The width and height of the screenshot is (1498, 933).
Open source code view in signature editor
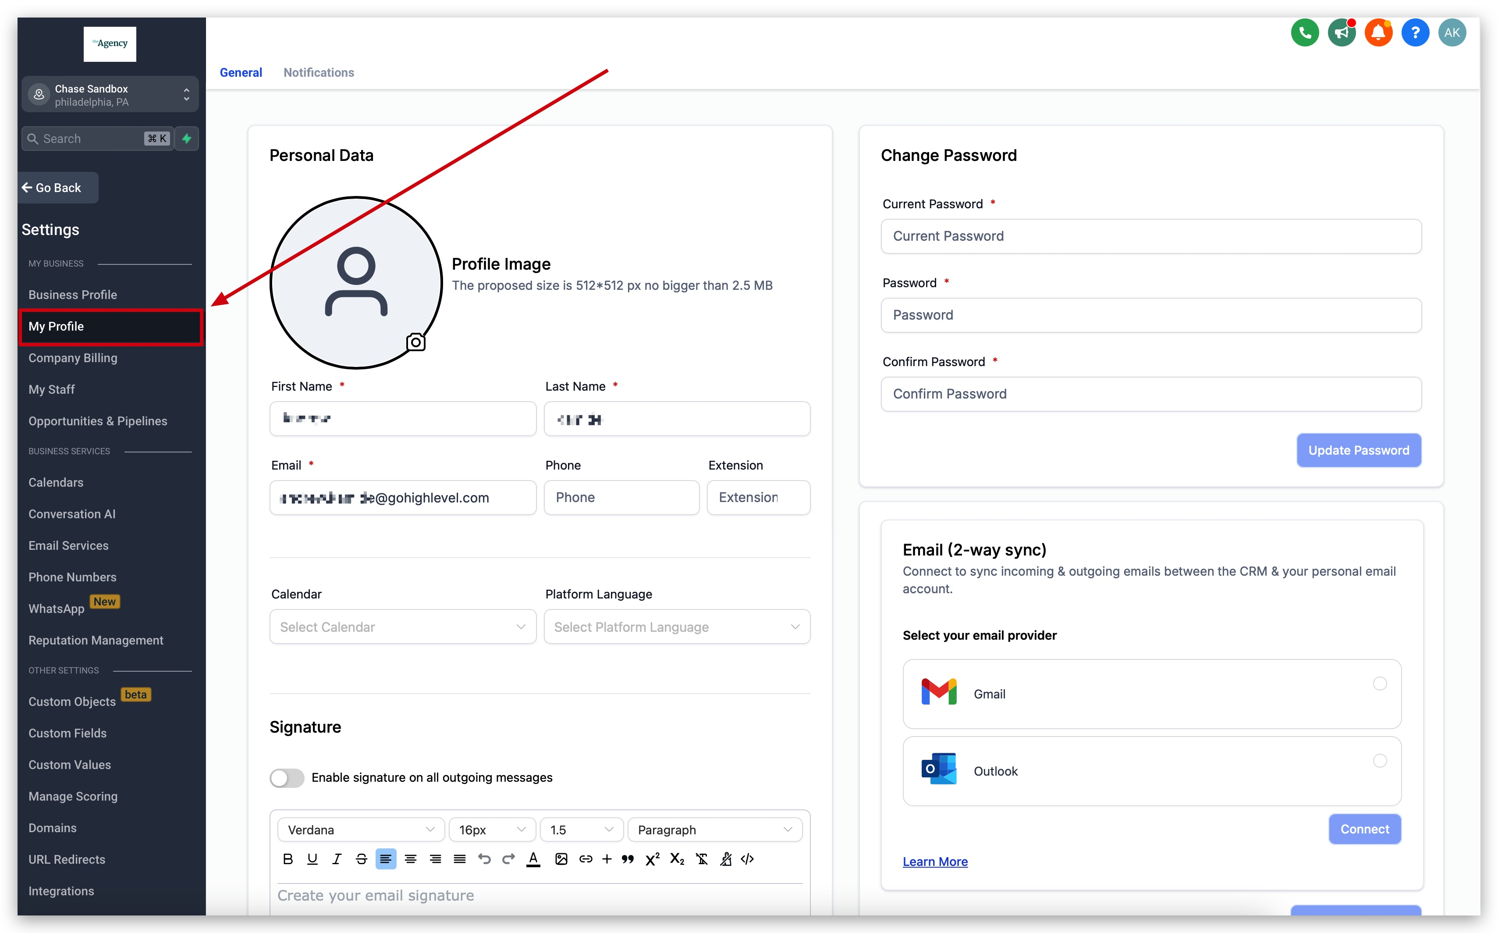coord(747,859)
